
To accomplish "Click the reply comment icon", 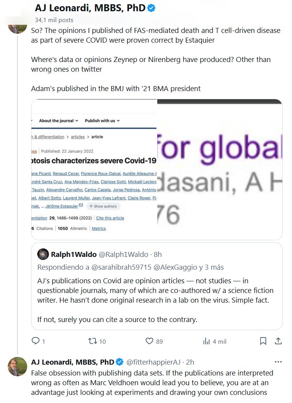I will (36, 341).
